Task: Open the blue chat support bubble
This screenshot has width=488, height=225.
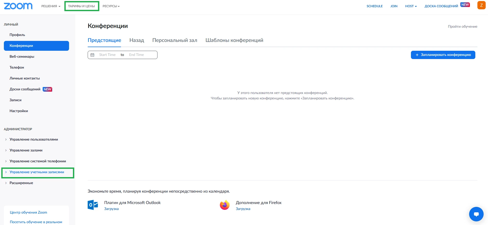Action: click(476, 214)
